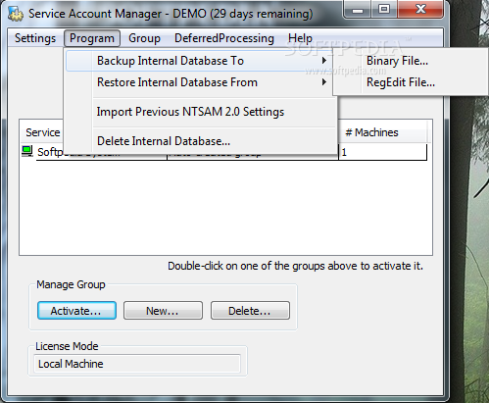
Task: Choose Delete Internal Database... option
Action: click(199, 141)
